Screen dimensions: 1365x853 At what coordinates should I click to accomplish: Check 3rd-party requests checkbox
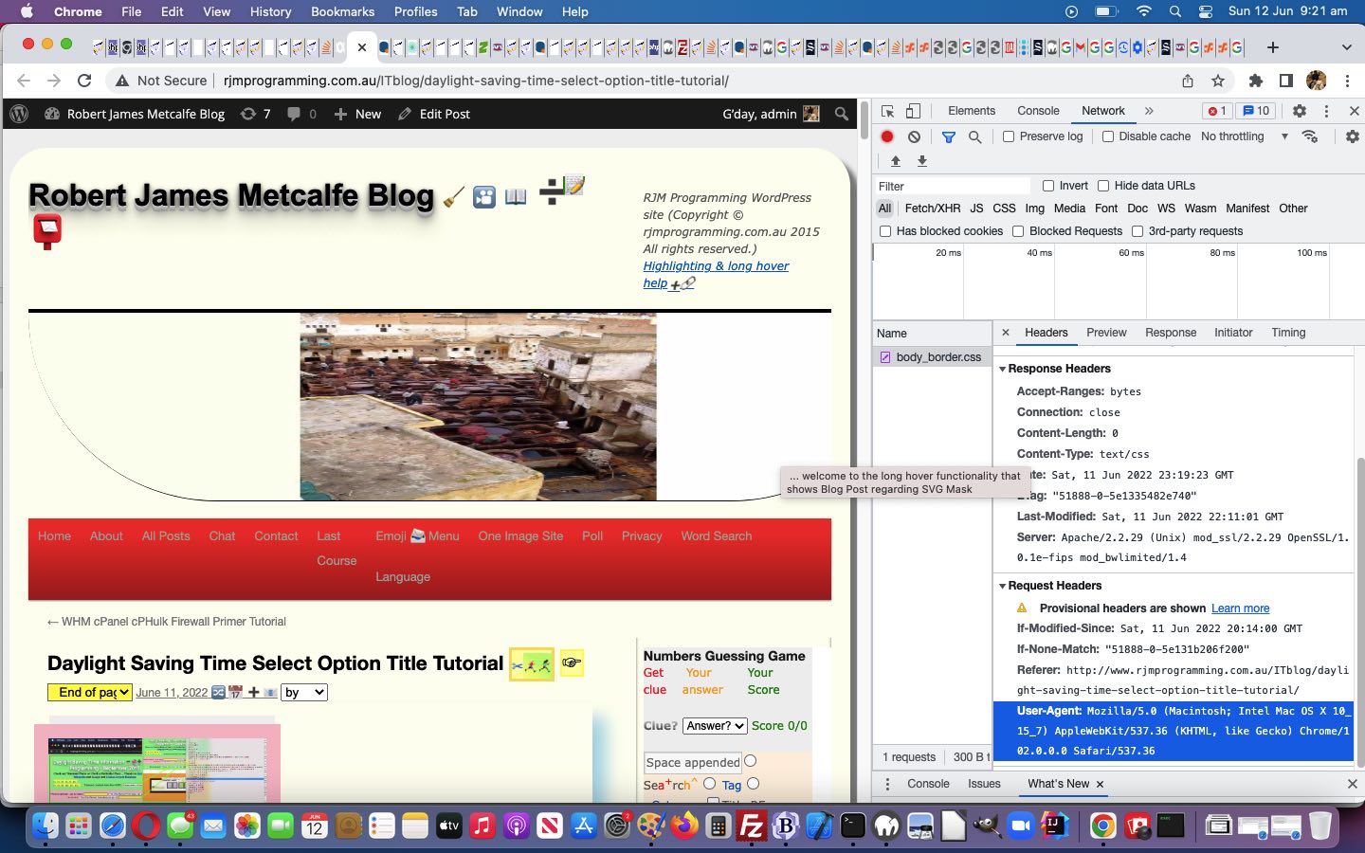1137,231
